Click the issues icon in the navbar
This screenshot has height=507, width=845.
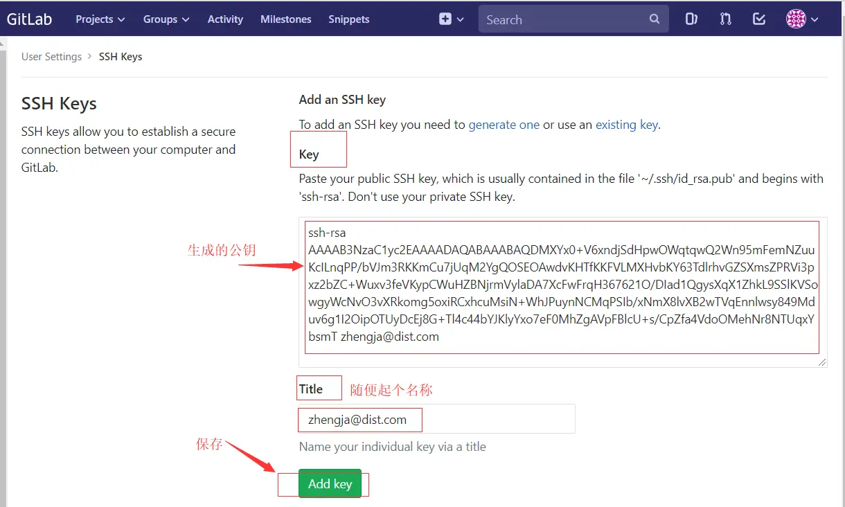[x=691, y=19]
